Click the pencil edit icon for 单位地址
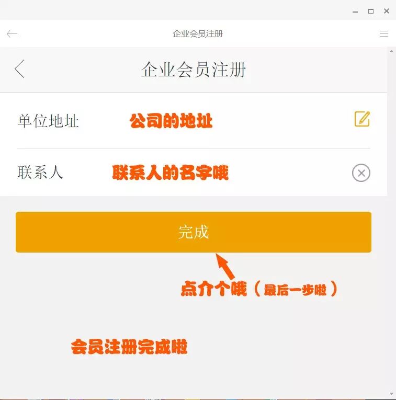 362,119
